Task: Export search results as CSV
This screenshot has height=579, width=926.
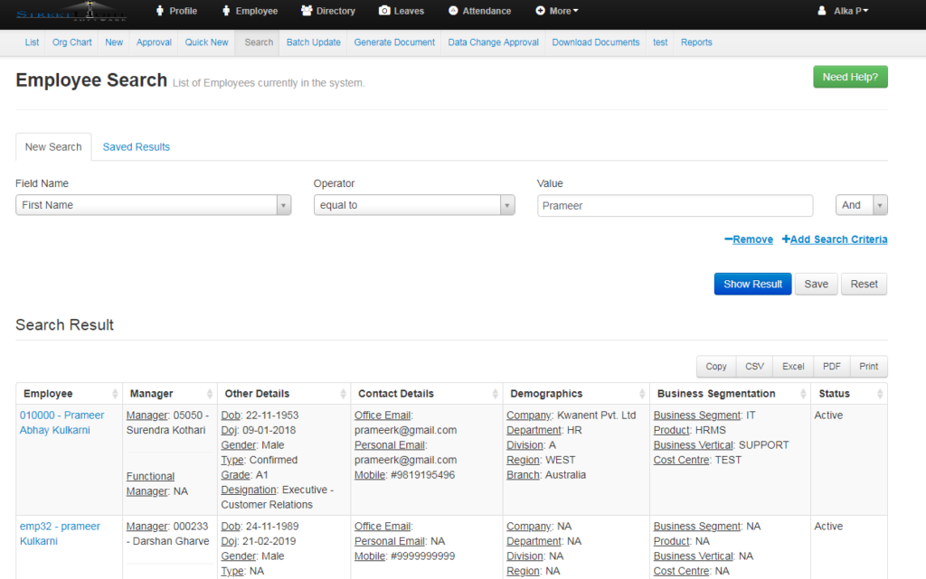Action: 754,367
